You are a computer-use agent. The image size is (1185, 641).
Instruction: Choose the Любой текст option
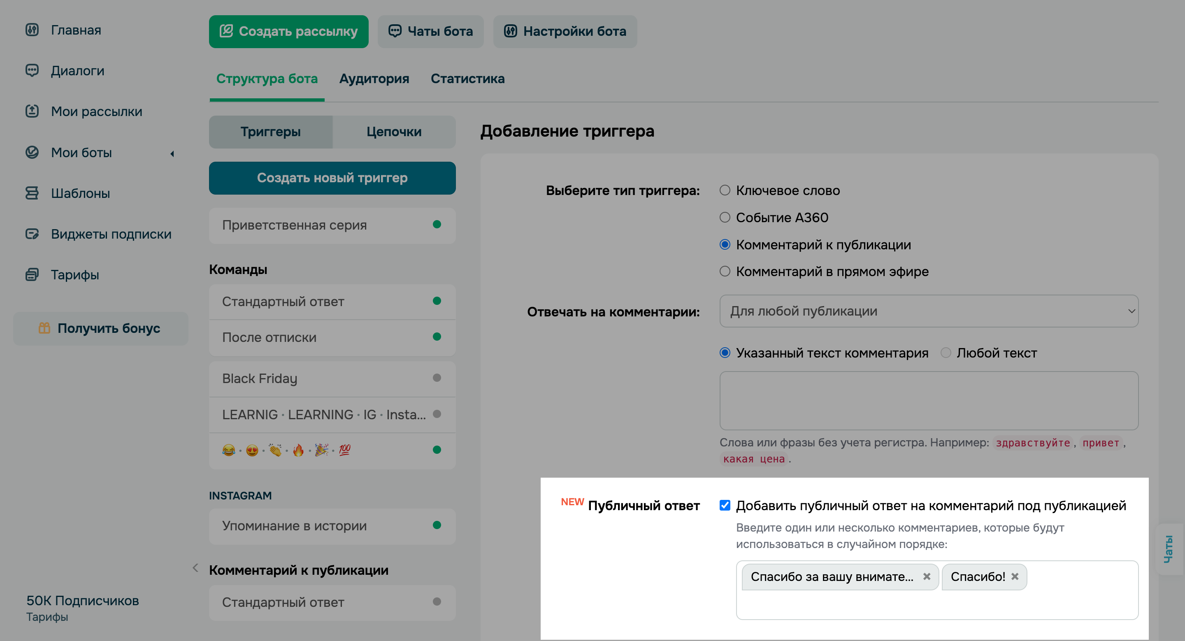946,353
